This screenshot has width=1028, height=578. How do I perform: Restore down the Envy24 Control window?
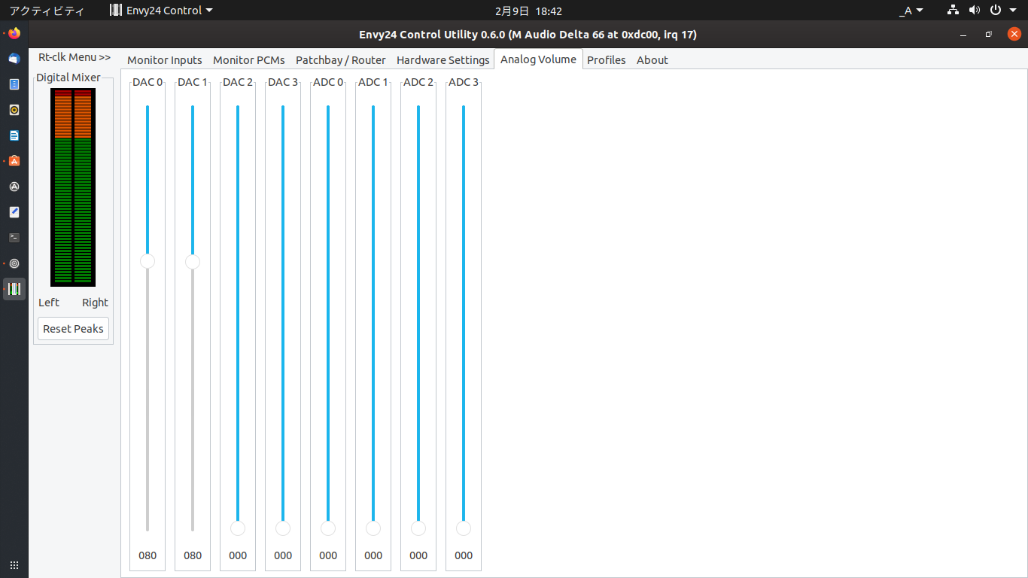(989, 35)
